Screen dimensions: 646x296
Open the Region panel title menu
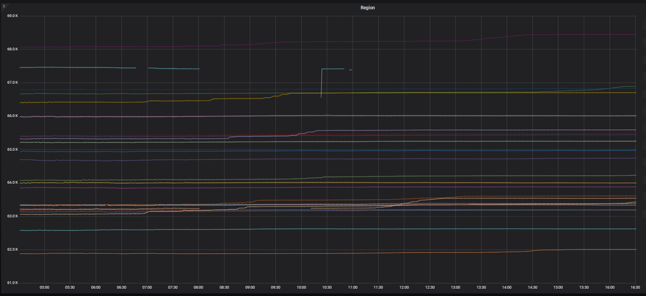pyautogui.click(x=367, y=8)
